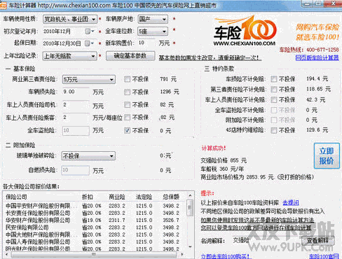Click results list vertical scrollbar thumb
This screenshot has width=342, height=259.
tap(190, 207)
